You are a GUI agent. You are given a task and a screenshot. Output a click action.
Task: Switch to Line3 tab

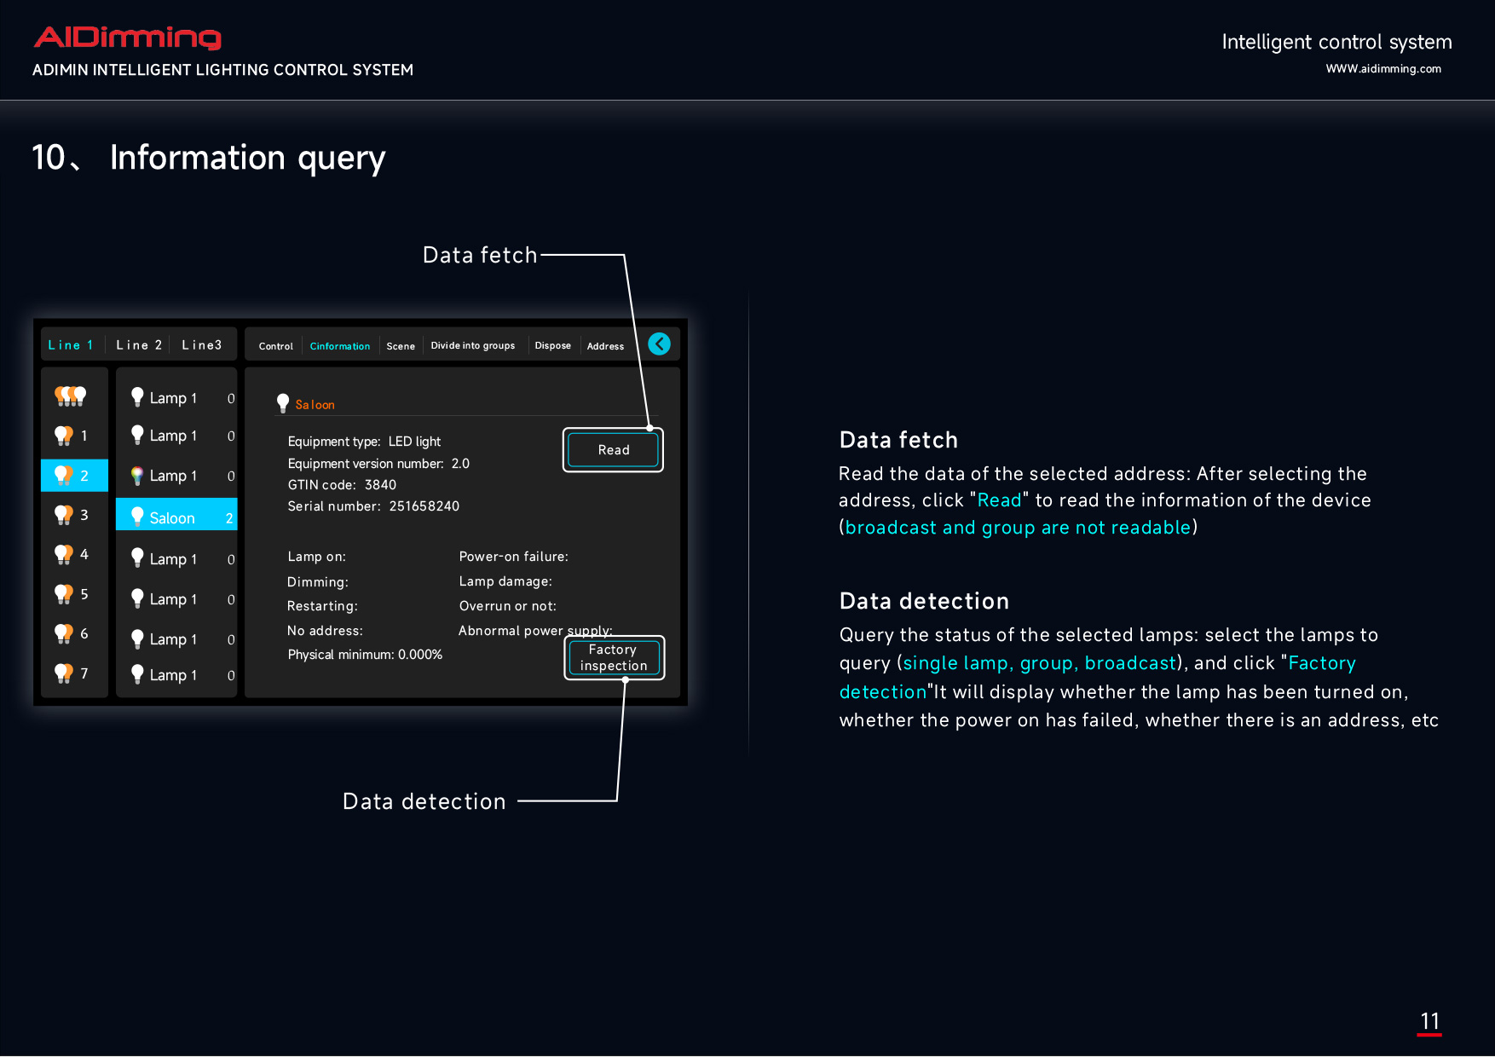tap(202, 345)
